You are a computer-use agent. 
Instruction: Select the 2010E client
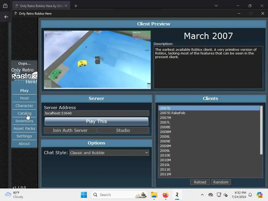(209, 155)
